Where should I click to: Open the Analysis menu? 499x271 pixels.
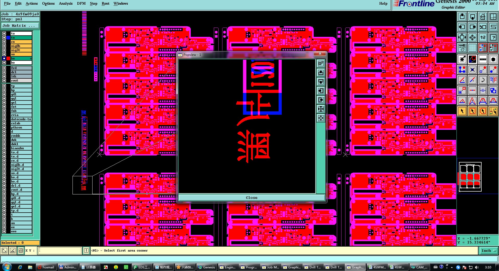pyautogui.click(x=66, y=3)
